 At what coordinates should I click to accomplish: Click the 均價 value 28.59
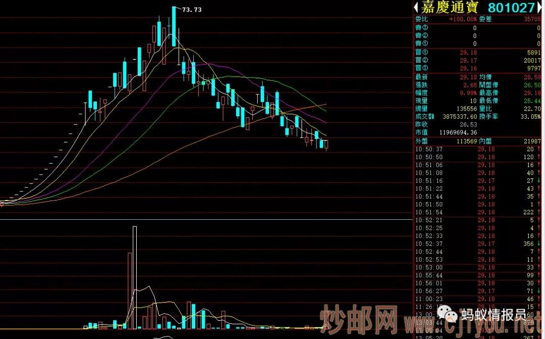(532, 77)
